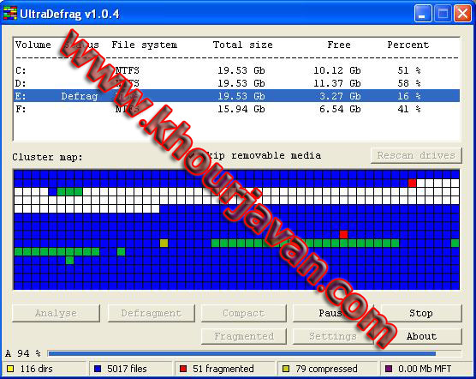Viewport: 476px width, 379px height.
Task: Select volume F: row
Action: 236,109
